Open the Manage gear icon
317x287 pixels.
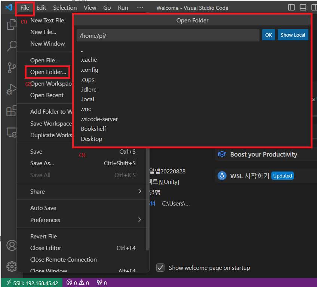tap(12, 266)
